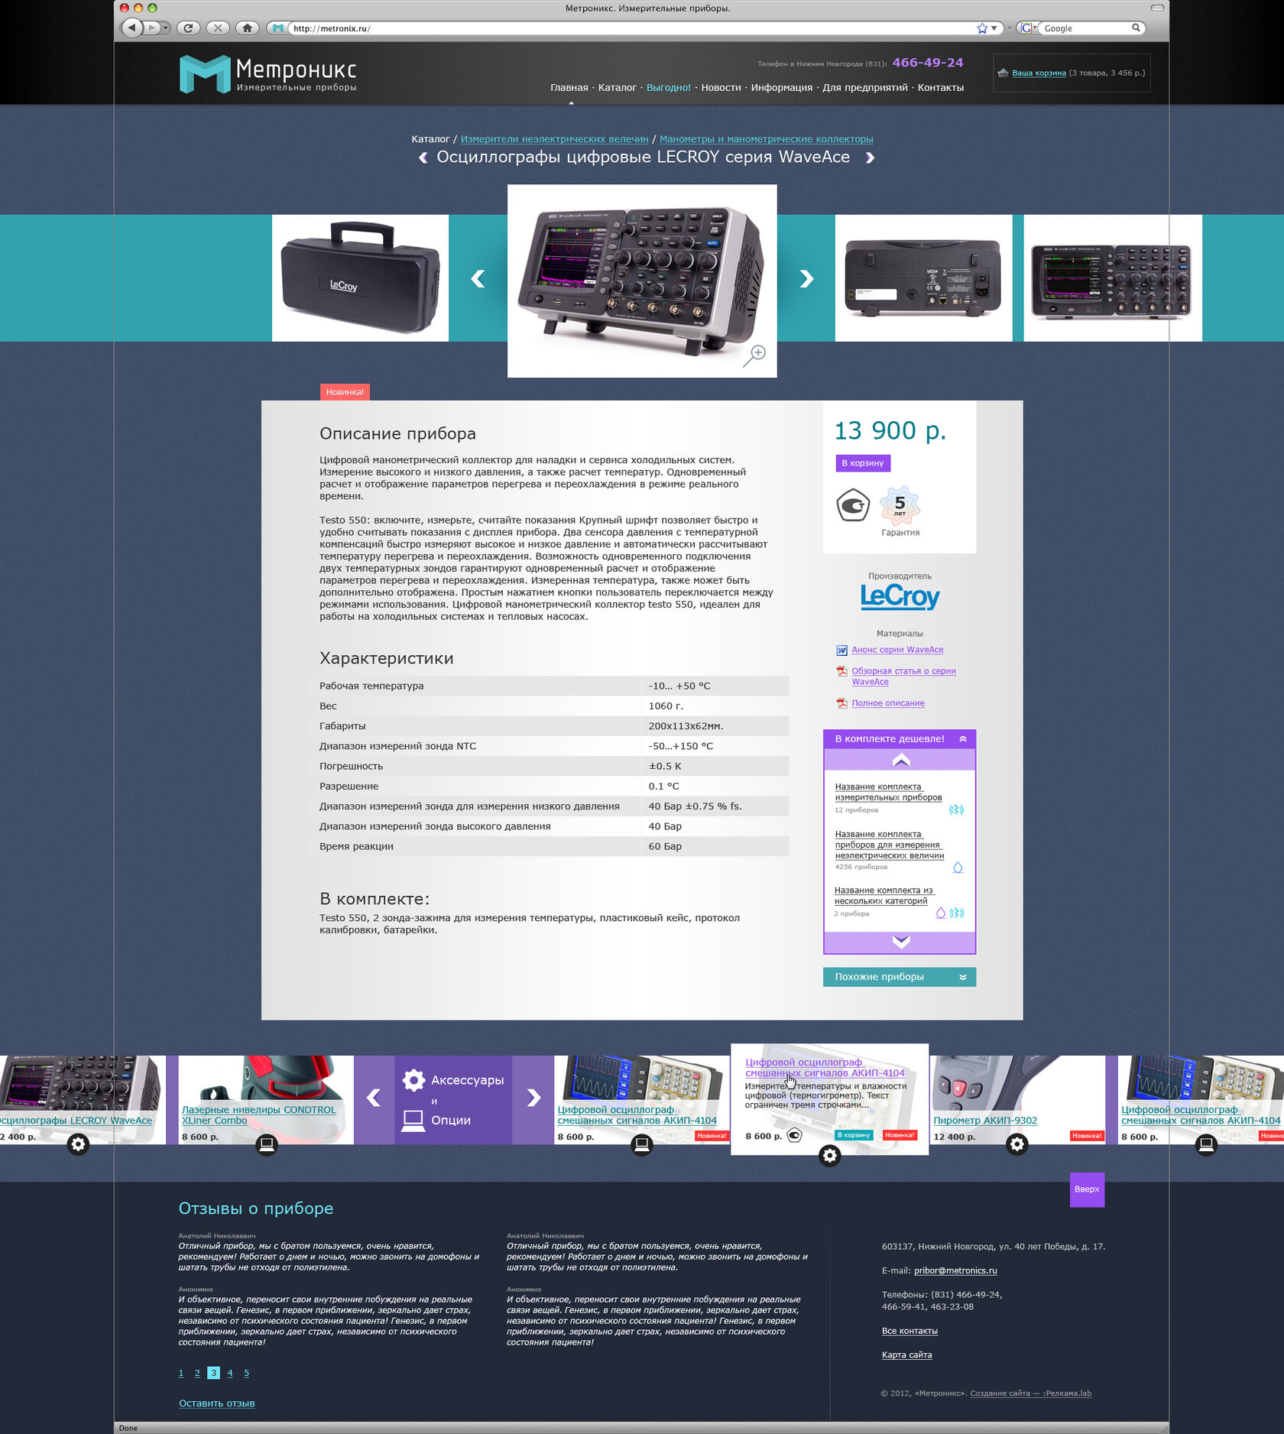This screenshot has width=1284, height=1434.
Task: Focus the Google search field
Action: [1085, 28]
